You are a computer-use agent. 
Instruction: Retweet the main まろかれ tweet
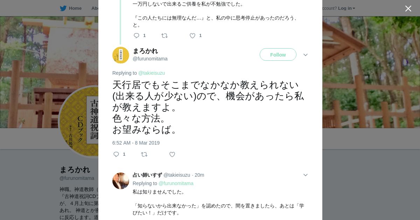[144, 154]
